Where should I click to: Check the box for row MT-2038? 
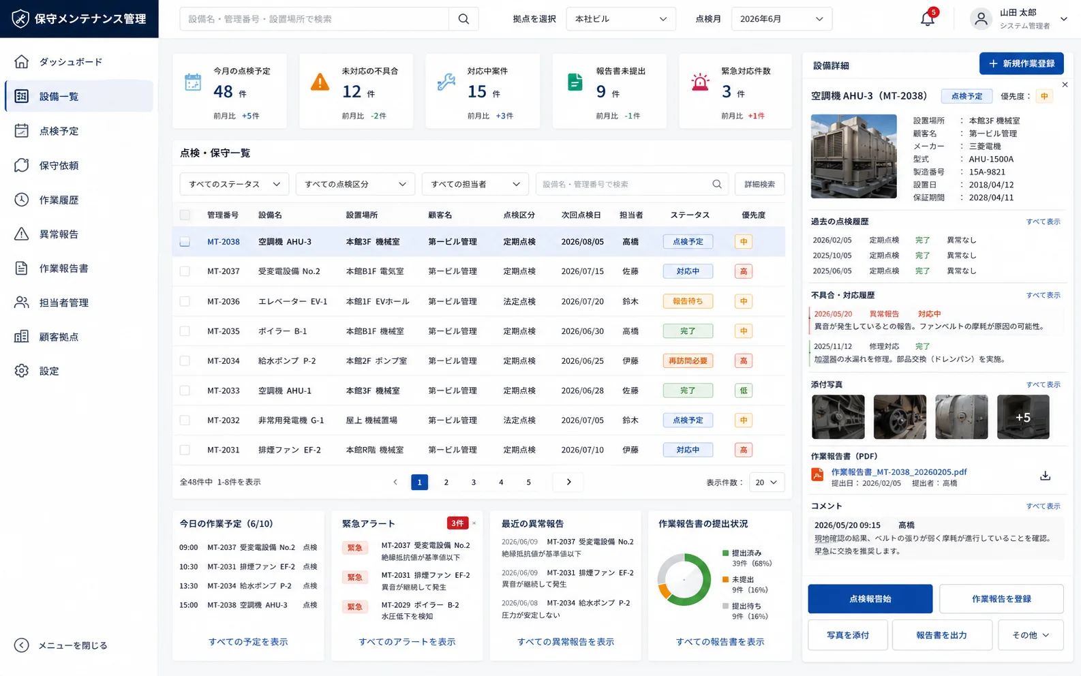pos(185,242)
